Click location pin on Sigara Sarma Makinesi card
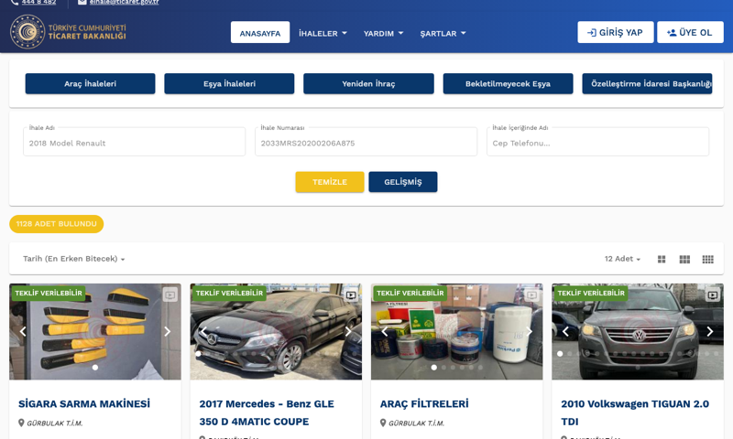The width and height of the screenshot is (733, 439). coord(21,423)
